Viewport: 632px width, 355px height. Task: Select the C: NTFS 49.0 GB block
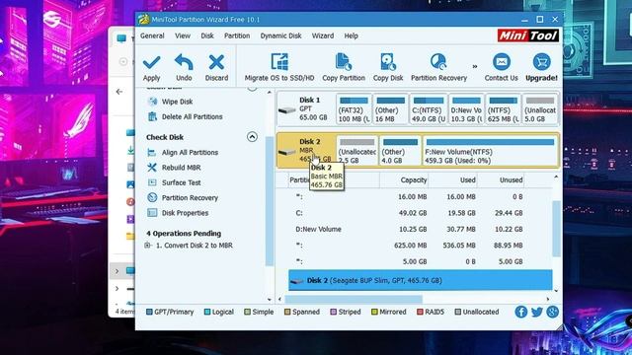[428, 109]
